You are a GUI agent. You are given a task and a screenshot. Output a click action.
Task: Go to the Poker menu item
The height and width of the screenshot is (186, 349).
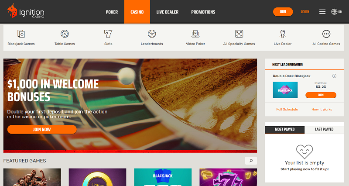[x=112, y=12]
